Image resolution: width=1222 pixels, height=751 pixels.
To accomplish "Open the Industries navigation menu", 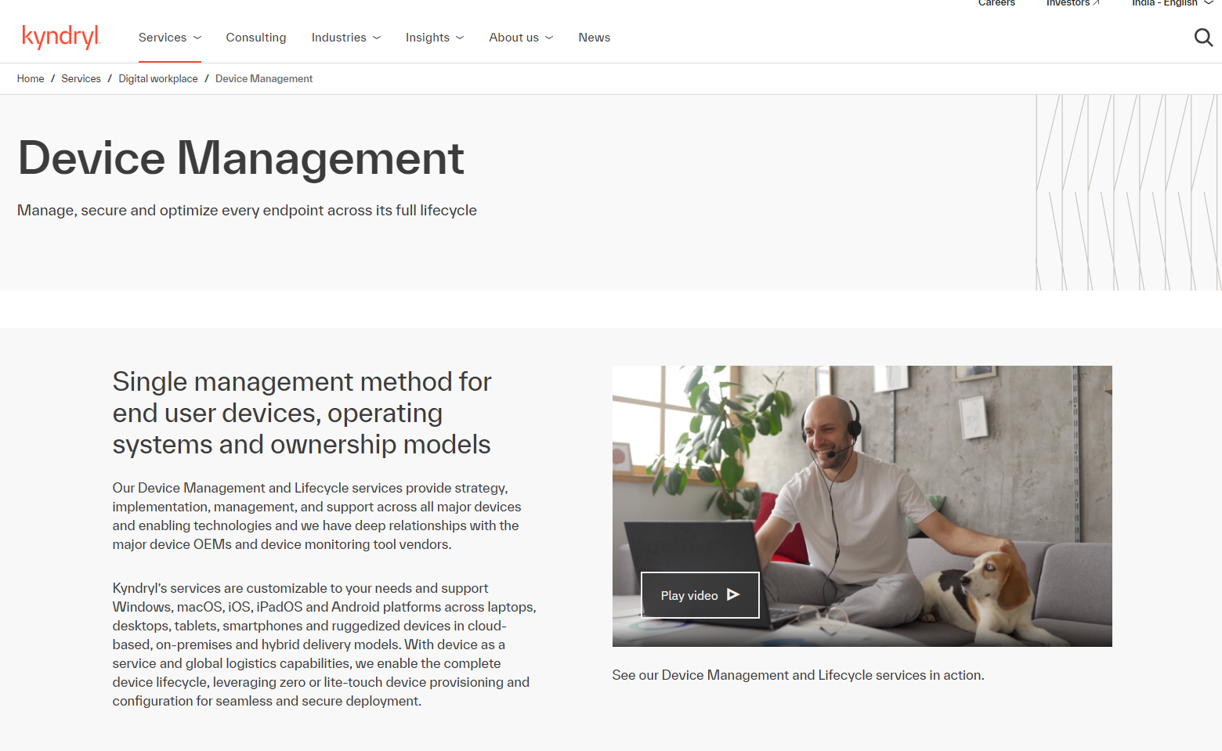I will tap(346, 38).
